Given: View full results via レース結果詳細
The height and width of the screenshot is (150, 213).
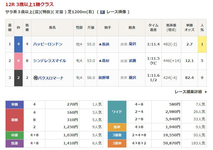Looking at the screenshot, I should point(188,92).
